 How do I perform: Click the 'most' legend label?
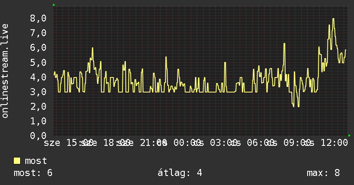click(x=36, y=161)
